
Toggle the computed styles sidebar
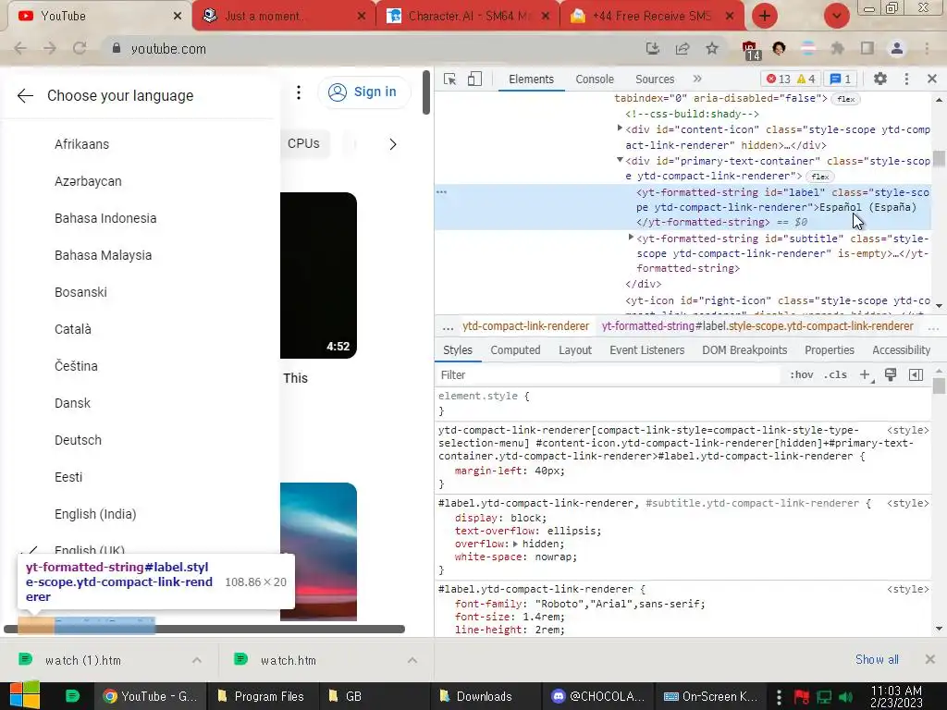[x=916, y=375]
